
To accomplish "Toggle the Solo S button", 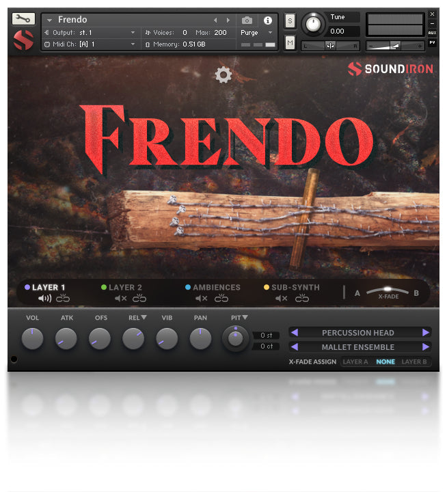I will click(290, 20).
